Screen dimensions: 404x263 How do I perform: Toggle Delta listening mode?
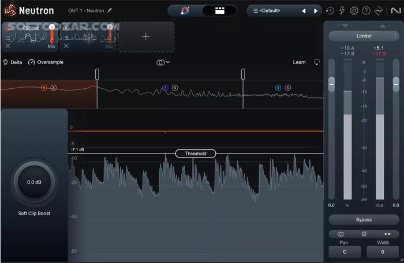click(x=12, y=62)
